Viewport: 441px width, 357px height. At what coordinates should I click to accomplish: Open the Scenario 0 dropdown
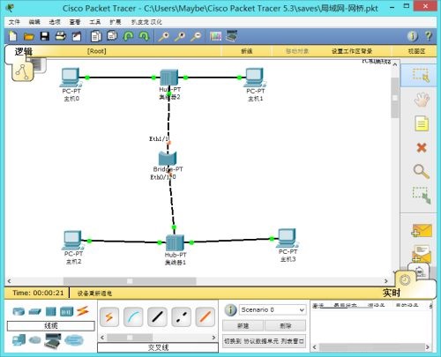(x=273, y=309)
